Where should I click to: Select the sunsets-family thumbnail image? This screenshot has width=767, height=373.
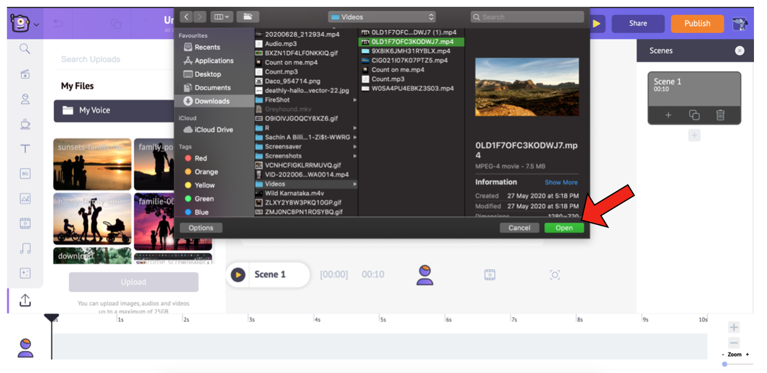click(x=92, y=164)
